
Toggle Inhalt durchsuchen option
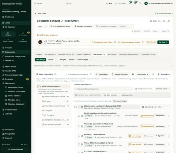point(144,89)
